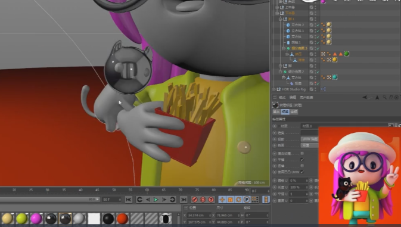This screenshot has width=401, height=227.
Task: Click the search icon in attribute manager
Action: pyautogui.click(x=384, y=97)
